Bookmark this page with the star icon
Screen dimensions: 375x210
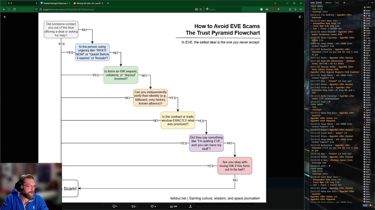[201, 9]
